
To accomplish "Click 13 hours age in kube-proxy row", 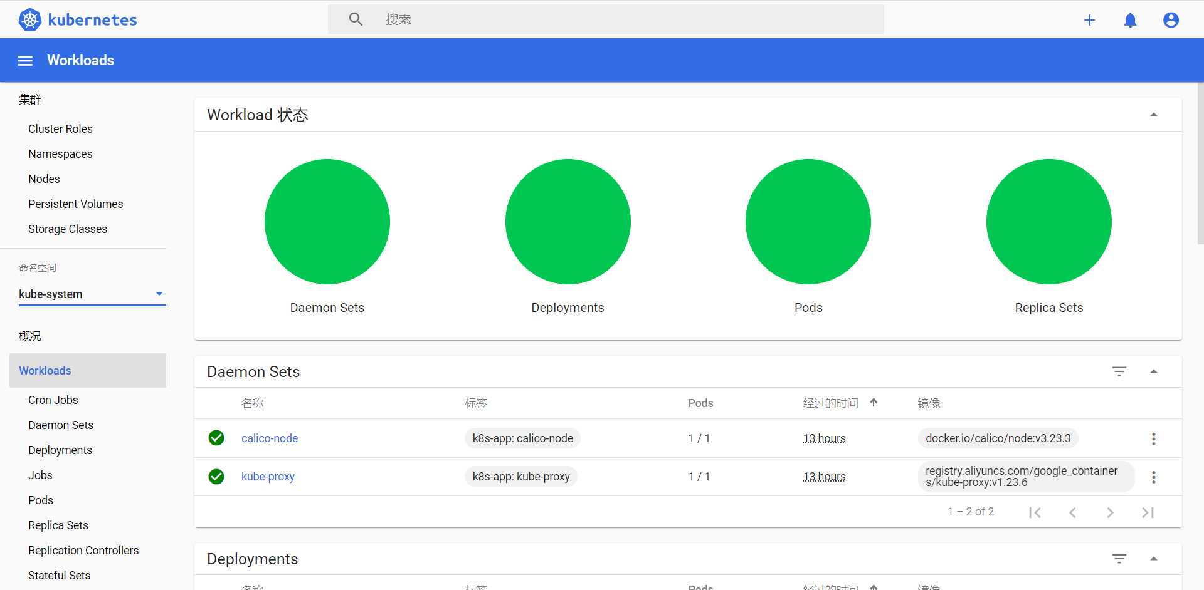I will click(824, 477).
